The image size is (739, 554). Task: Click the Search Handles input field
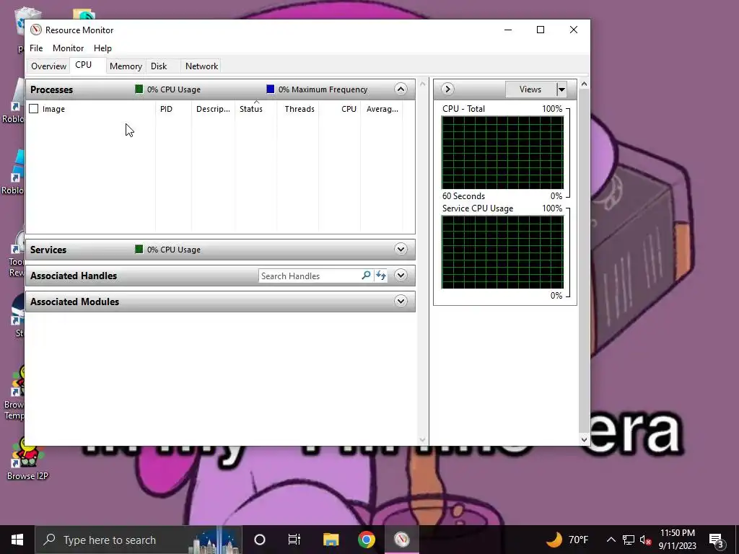coord(310,276)
